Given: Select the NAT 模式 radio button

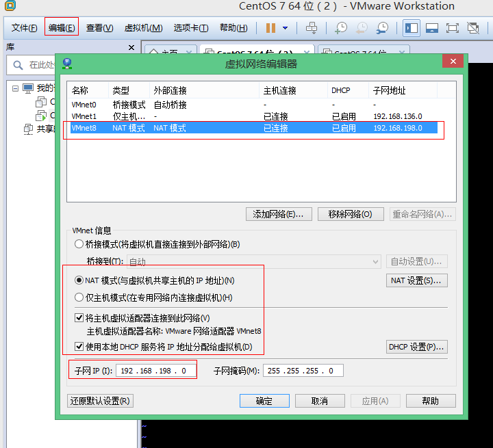Looking at the screenshot, I should click(x=79, y=280).
